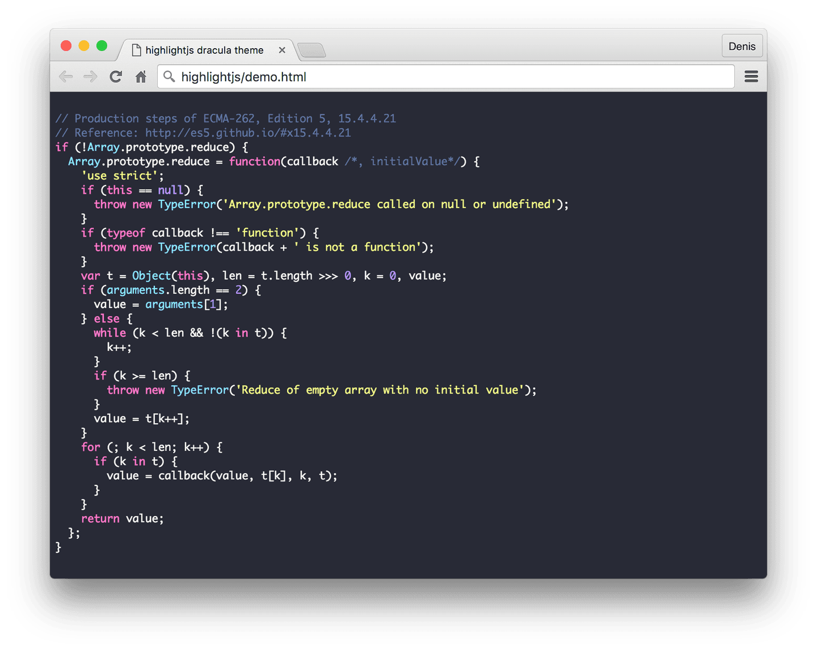
Task: Click the home button
Action: (141, 77)
